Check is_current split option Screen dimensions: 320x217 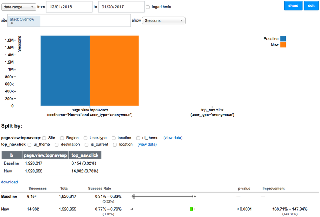click(86, 145)
